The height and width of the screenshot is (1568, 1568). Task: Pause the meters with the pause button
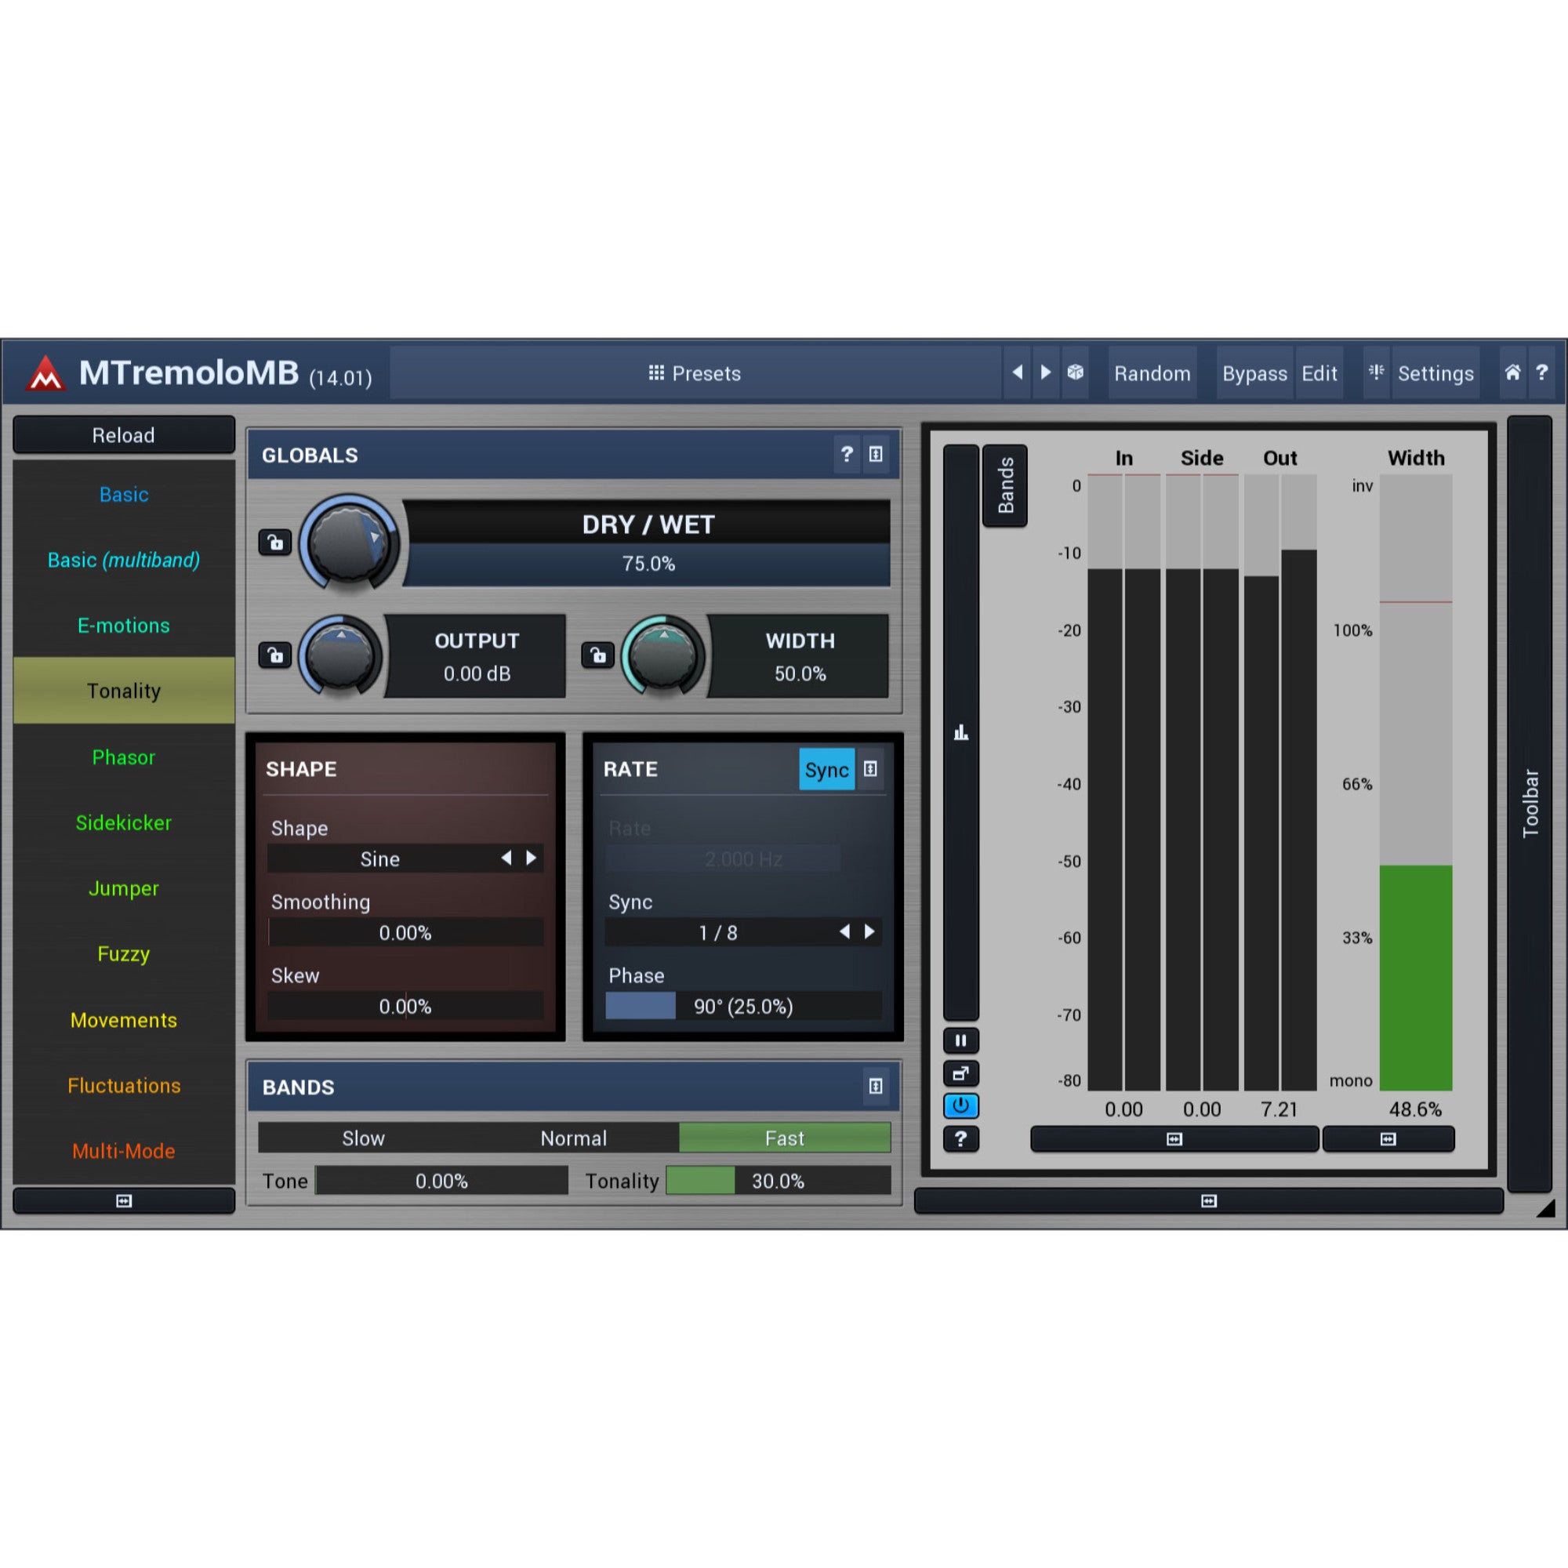[961, 1040]
